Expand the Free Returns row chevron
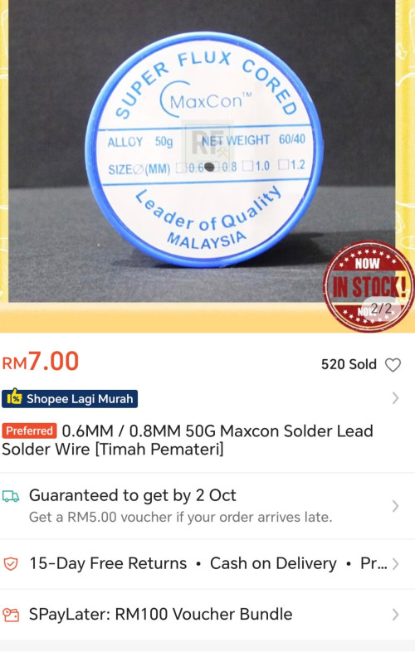 pos(395,564)
